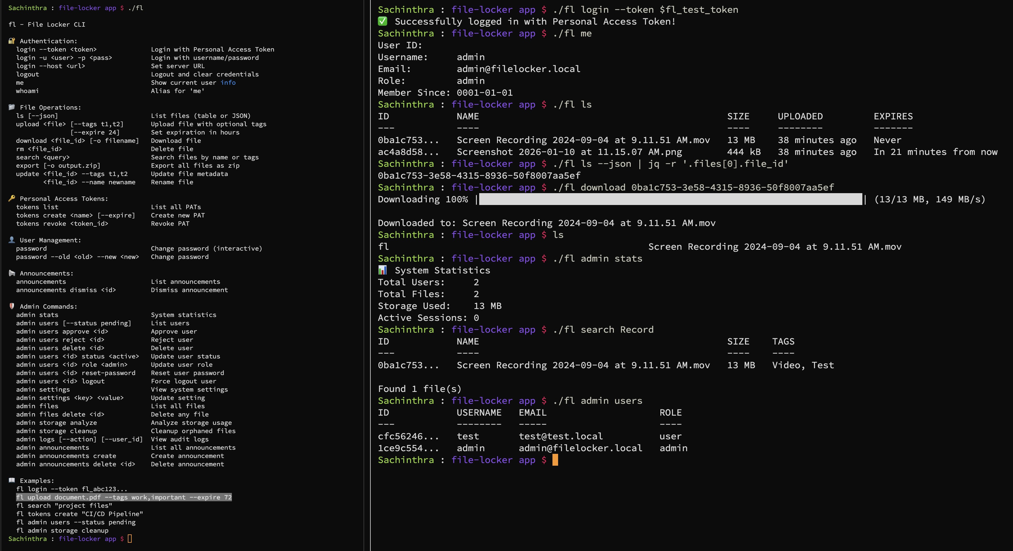Click 'admin announcements delete <id>' entry
Viewport: 1013px width, 551px height.
tap(76, 464)
